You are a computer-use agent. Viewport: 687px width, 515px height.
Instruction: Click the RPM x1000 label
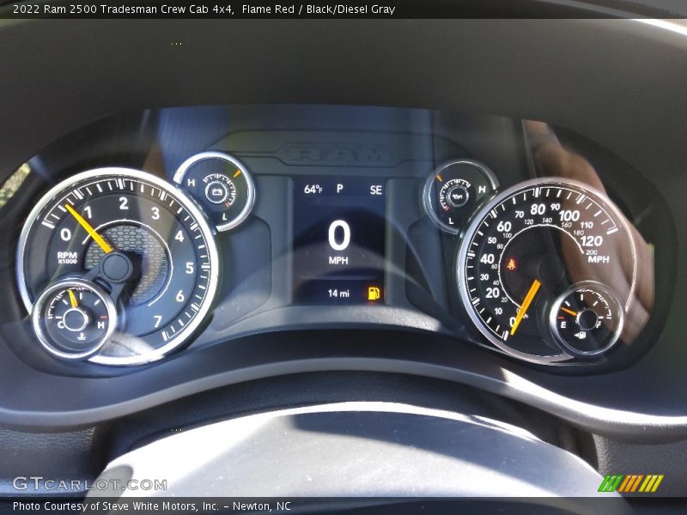click(67, 257)
